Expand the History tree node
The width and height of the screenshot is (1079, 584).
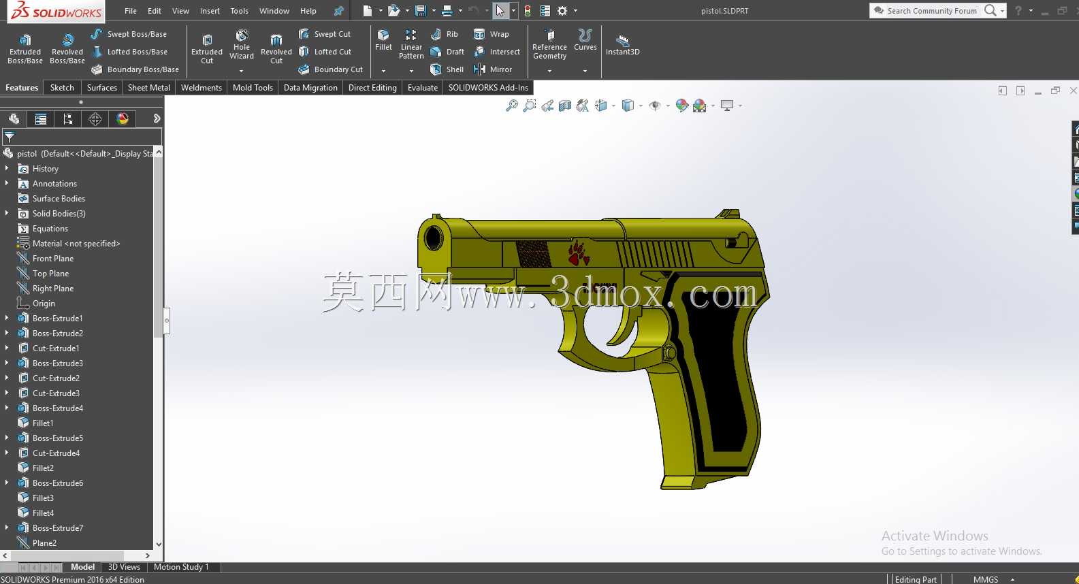pos(7,168)
